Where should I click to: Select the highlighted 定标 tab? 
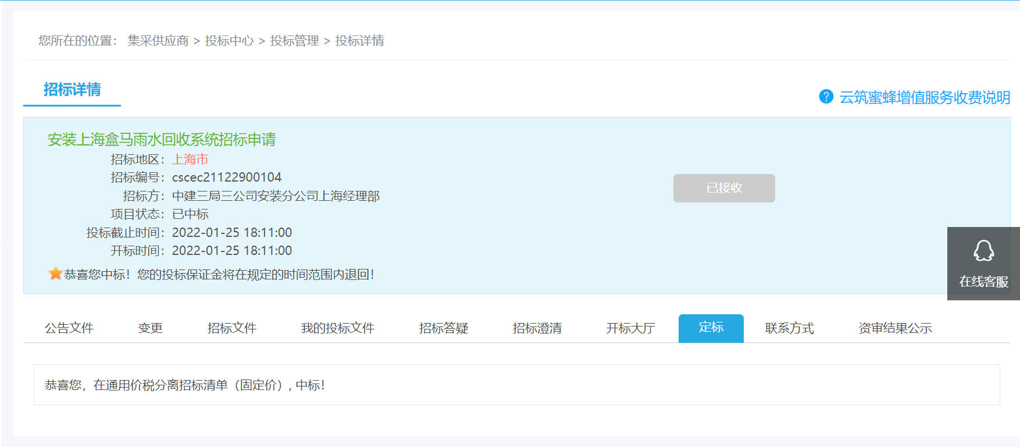(711, 328)
